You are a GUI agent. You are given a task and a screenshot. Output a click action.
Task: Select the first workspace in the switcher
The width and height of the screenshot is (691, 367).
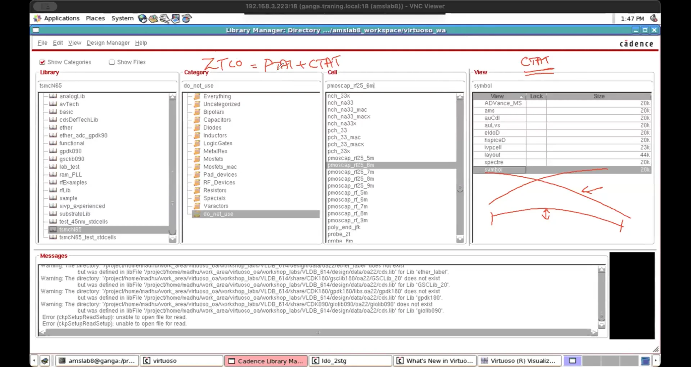pyautogui.click(x=573, y=361)
